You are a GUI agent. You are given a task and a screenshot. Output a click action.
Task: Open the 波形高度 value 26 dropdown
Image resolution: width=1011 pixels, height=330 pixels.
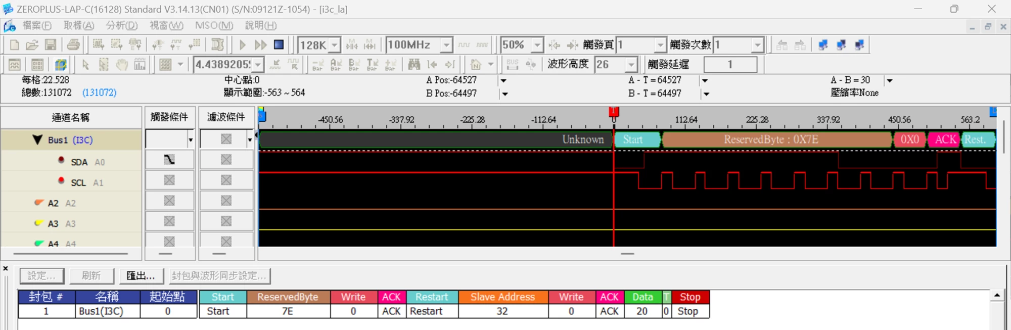(631, 65)
